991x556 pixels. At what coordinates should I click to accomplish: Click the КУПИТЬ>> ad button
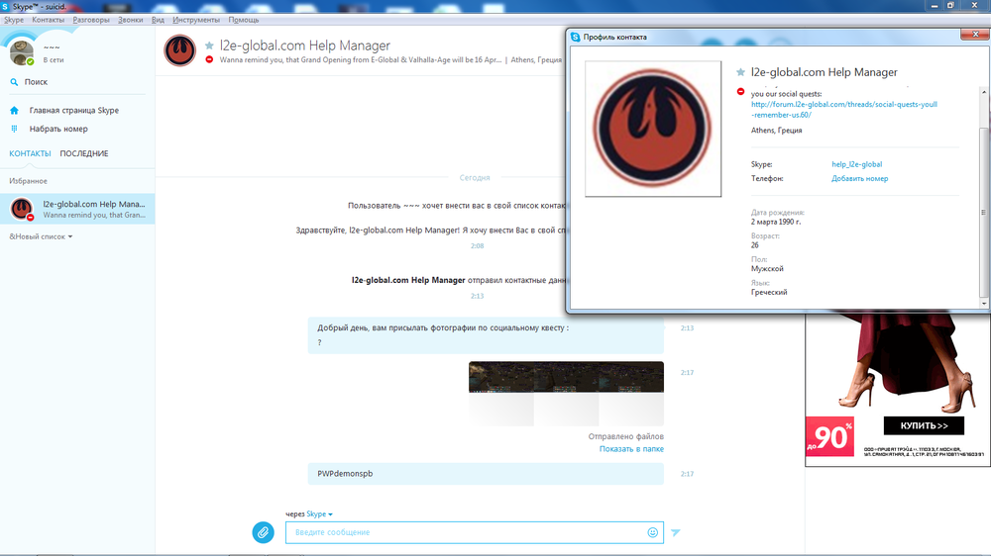[924, 426]
